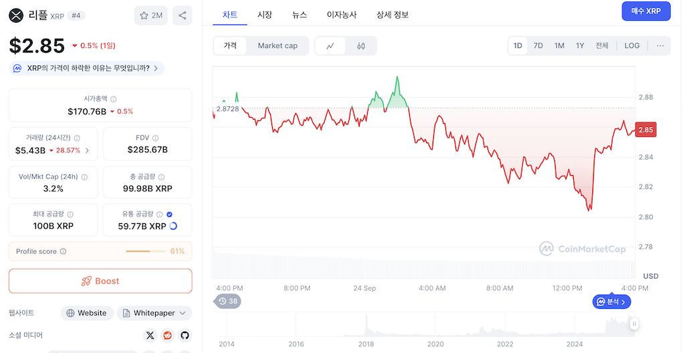Select the 1Y time range
This screenshot has width=682, height=353.
580,45
